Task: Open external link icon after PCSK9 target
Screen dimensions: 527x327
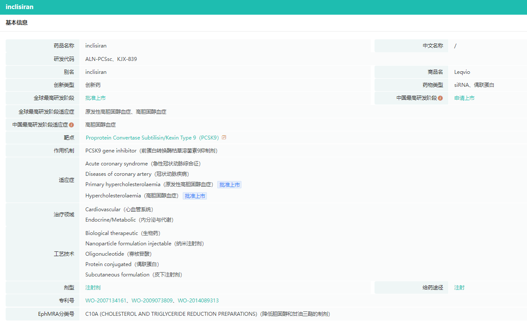Action: [x=224, y=138]
